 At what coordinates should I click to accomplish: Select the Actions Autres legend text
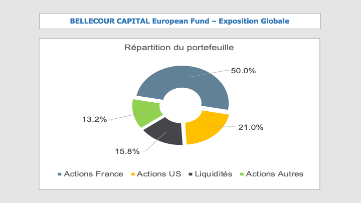275,174
